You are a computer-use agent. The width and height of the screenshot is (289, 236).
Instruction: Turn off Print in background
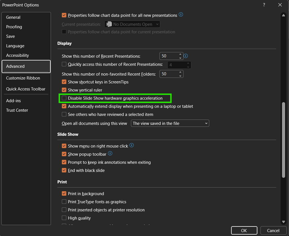64,194
